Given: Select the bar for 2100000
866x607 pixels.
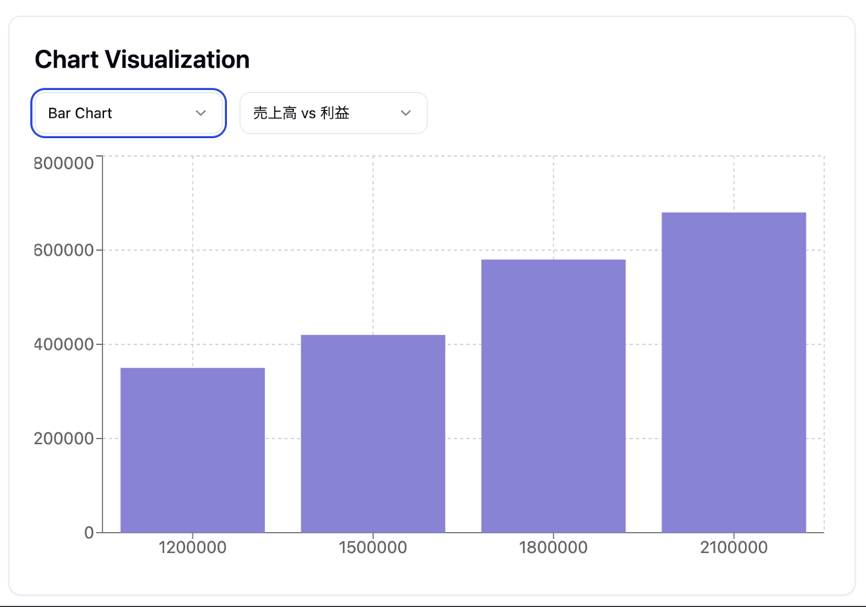Looking at the screenshot, I should pyautogui.click(x=734, y=373).
